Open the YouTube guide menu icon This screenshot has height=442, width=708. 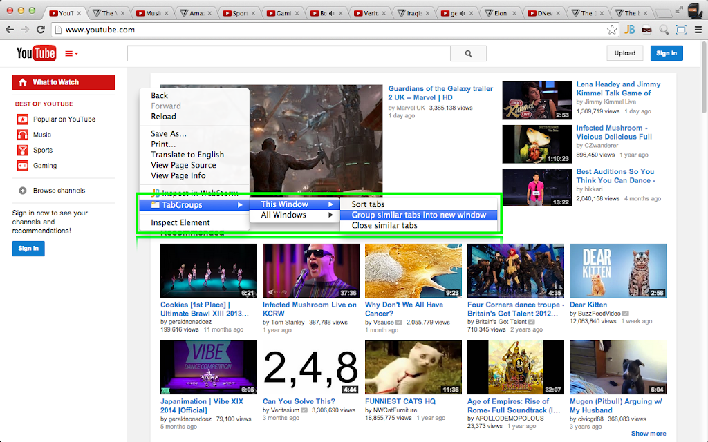[71, 54]
